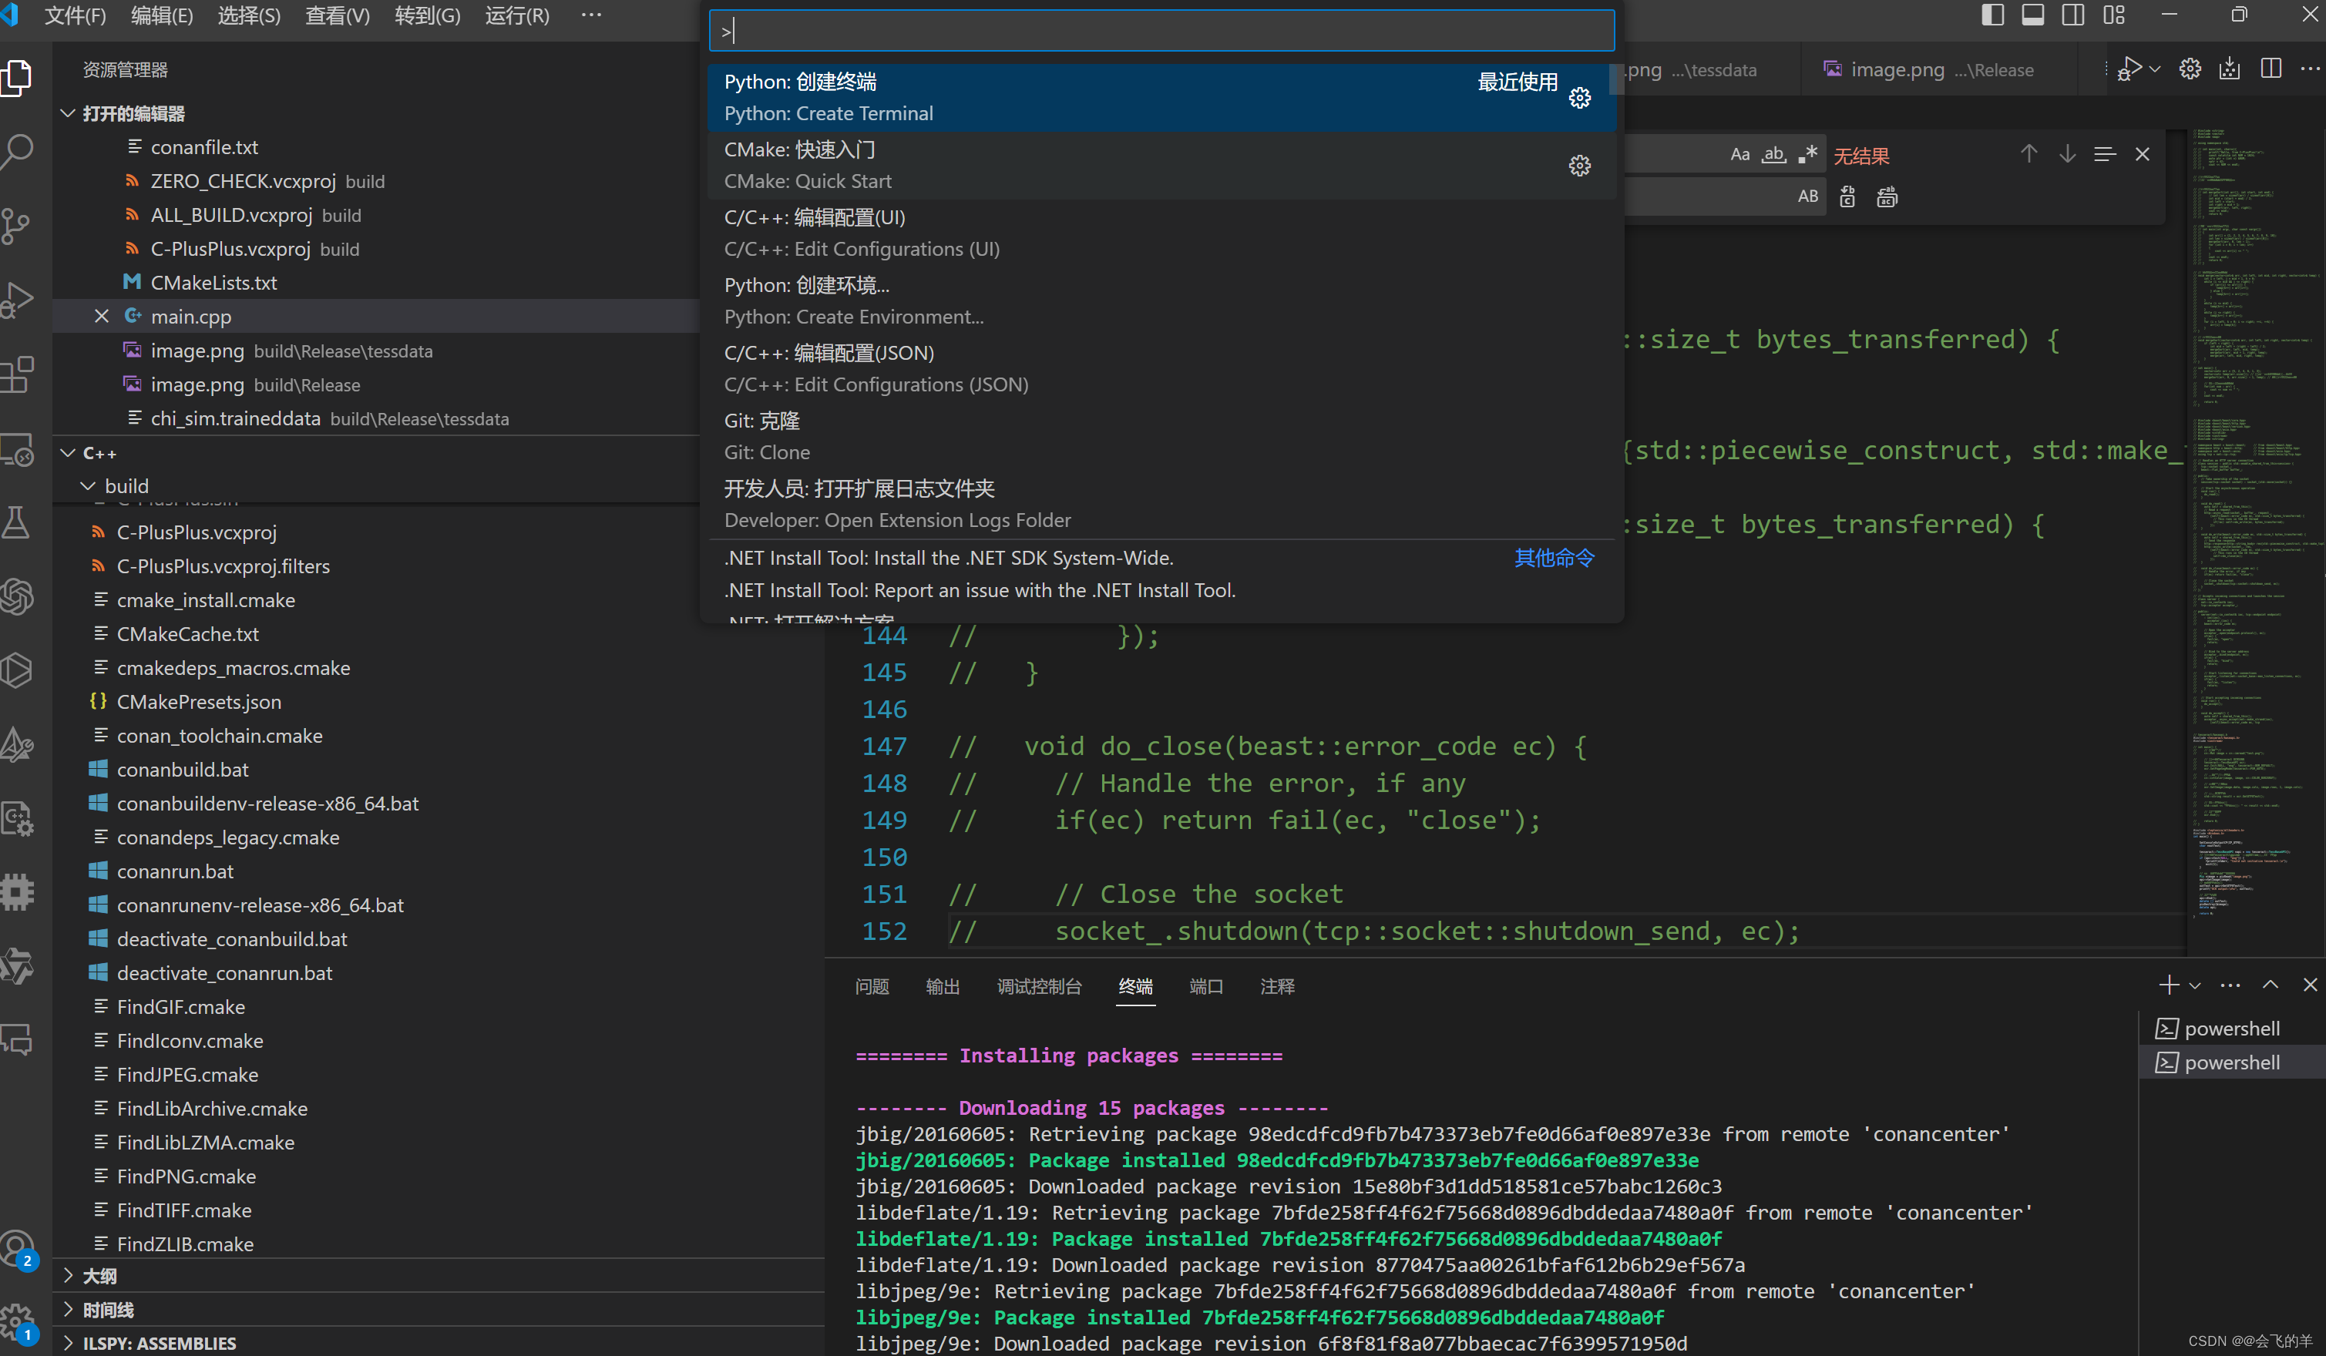2326x1356 pixels.
Task: Click gear icon beside CMake Quick Start
Action: 1579,166
